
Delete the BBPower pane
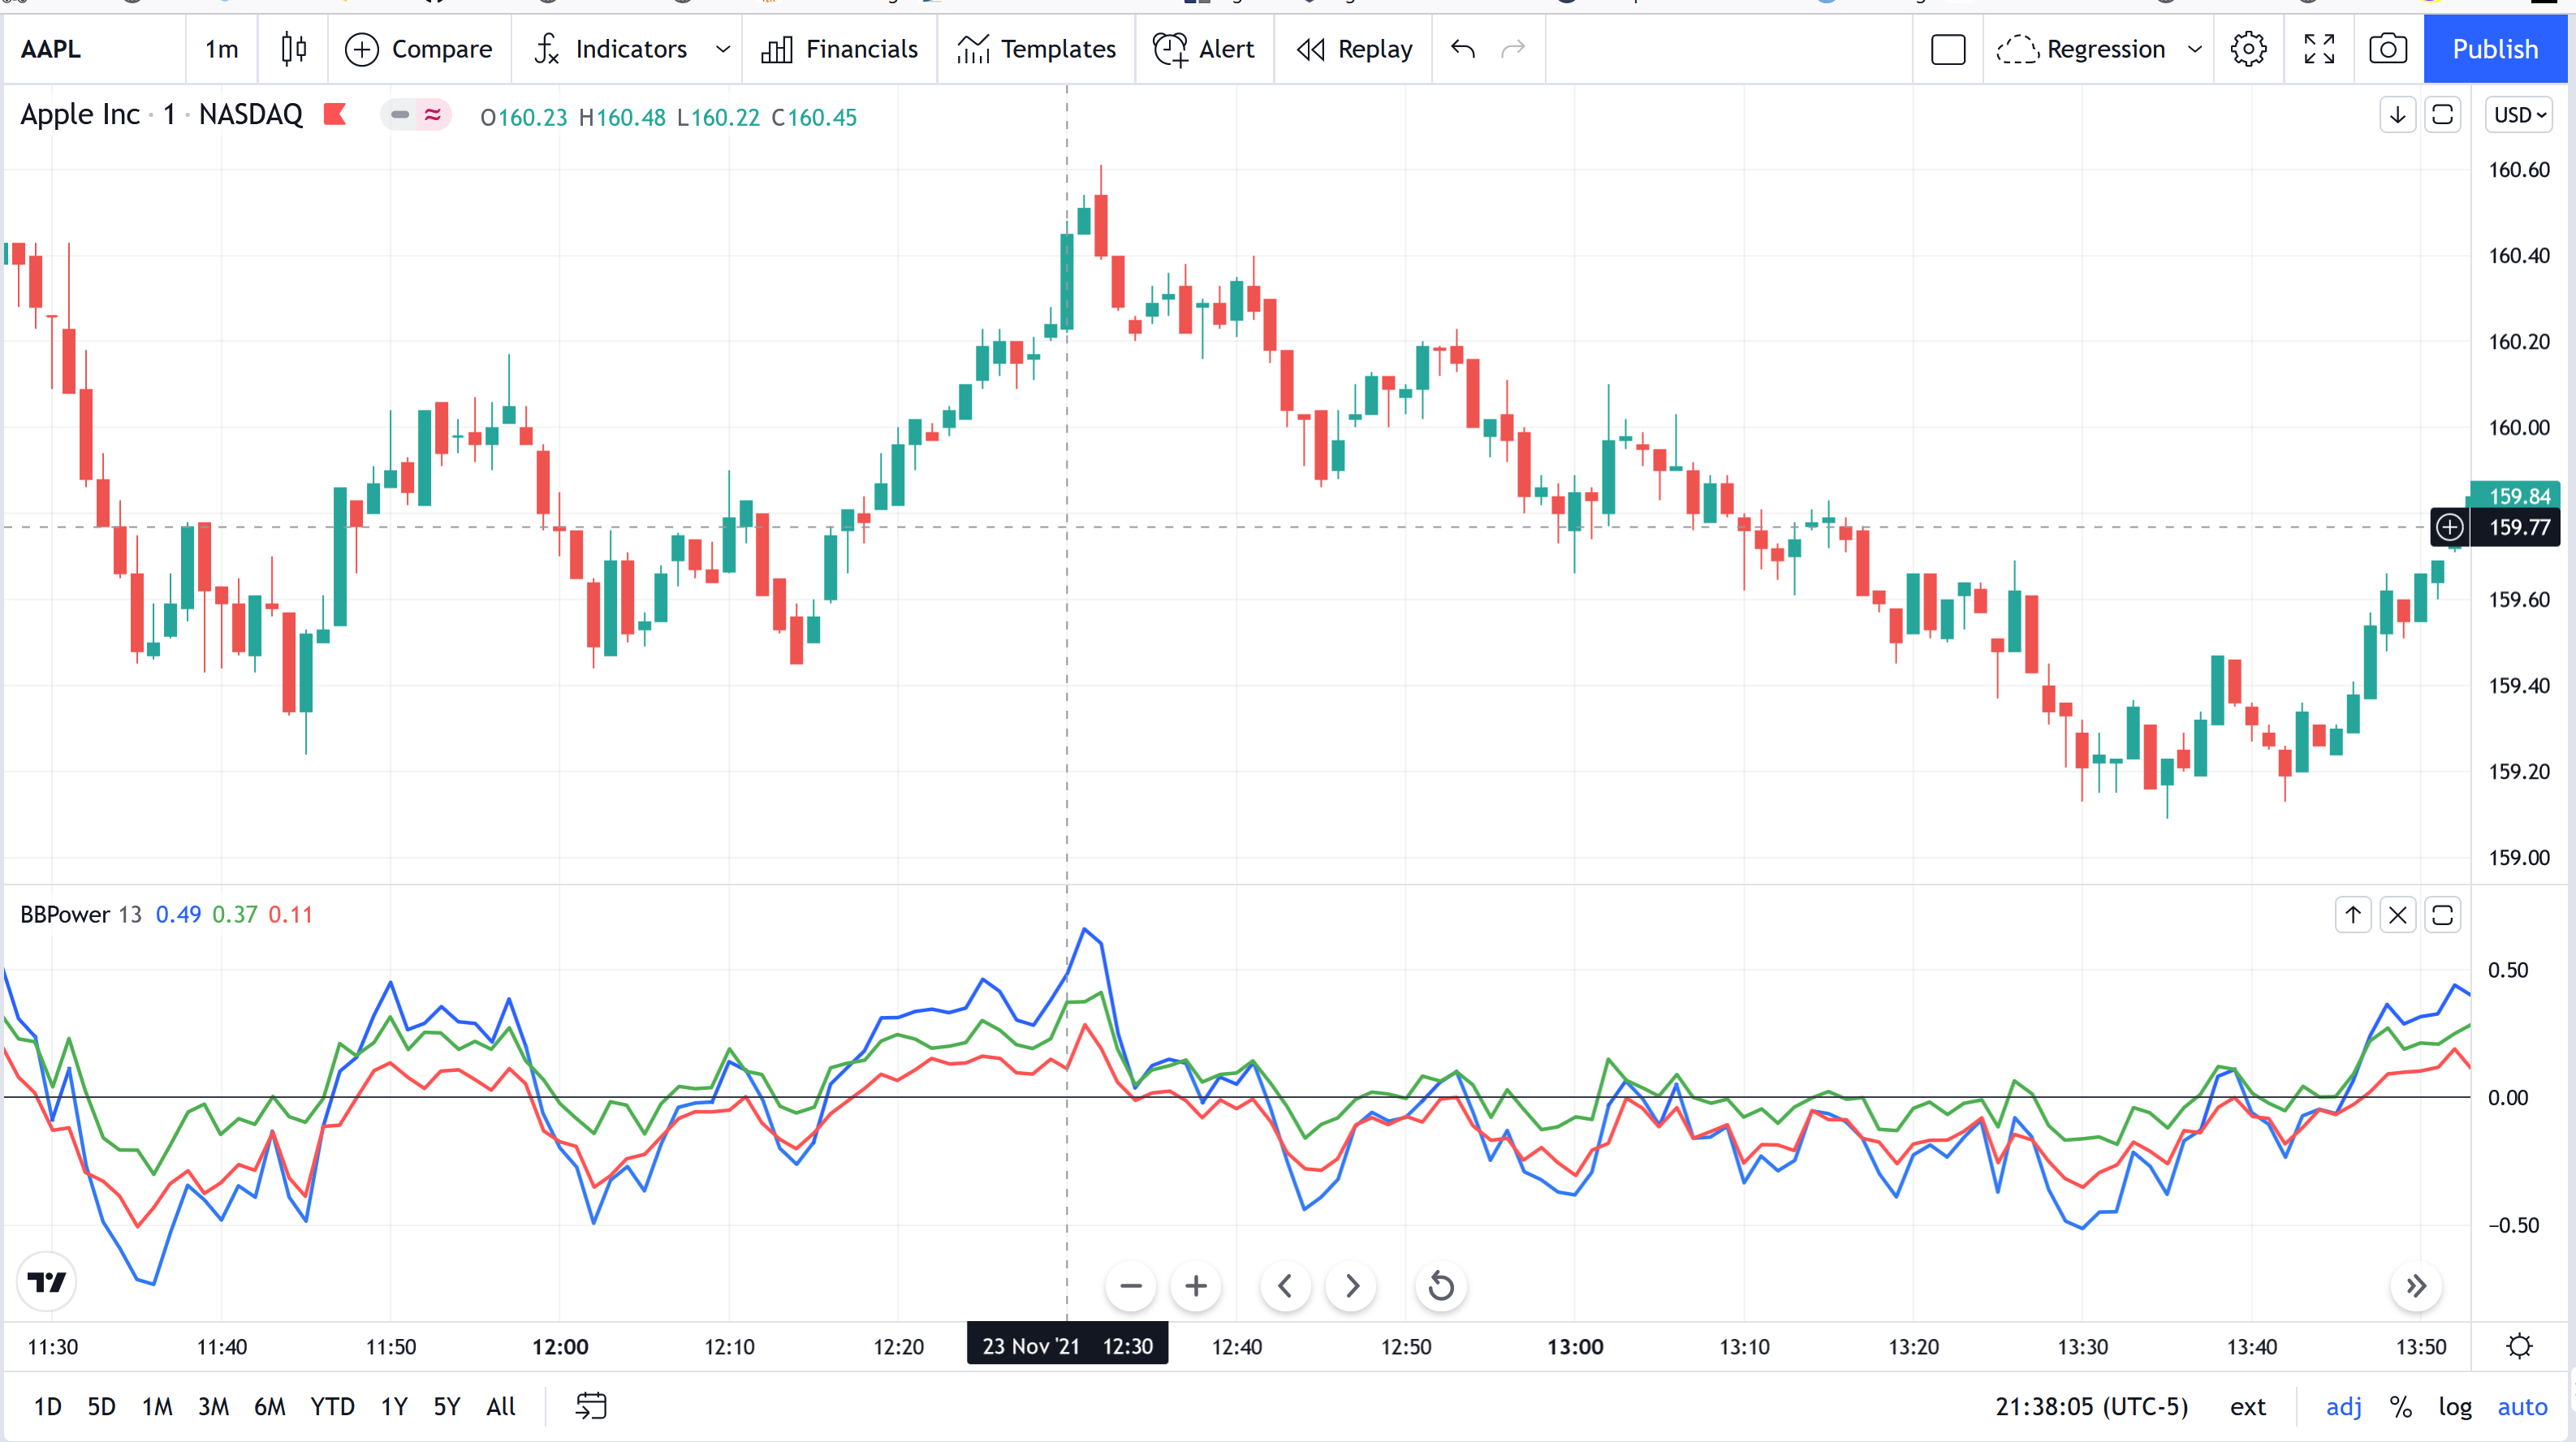pyautogui.click(x=2398, y=915)
